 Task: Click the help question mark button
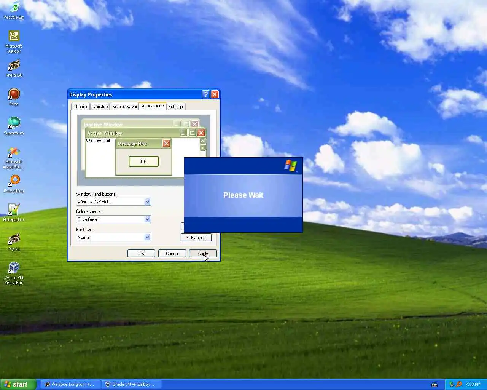tap(206, 94)
